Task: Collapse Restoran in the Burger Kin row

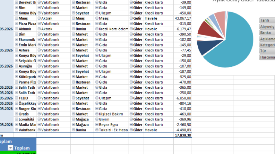Action: (x=74, y=109)
